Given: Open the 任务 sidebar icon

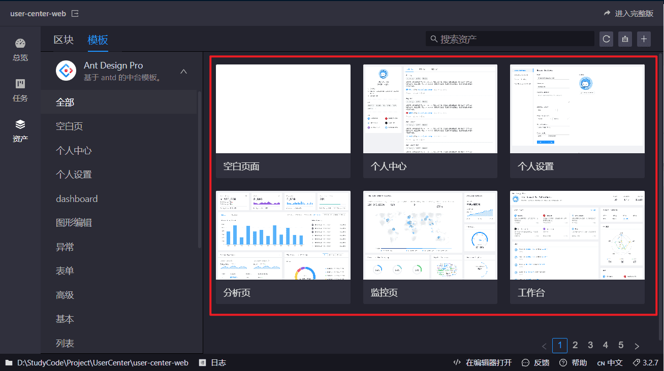Looking at the screenshot, I should (x=20, y=90).
